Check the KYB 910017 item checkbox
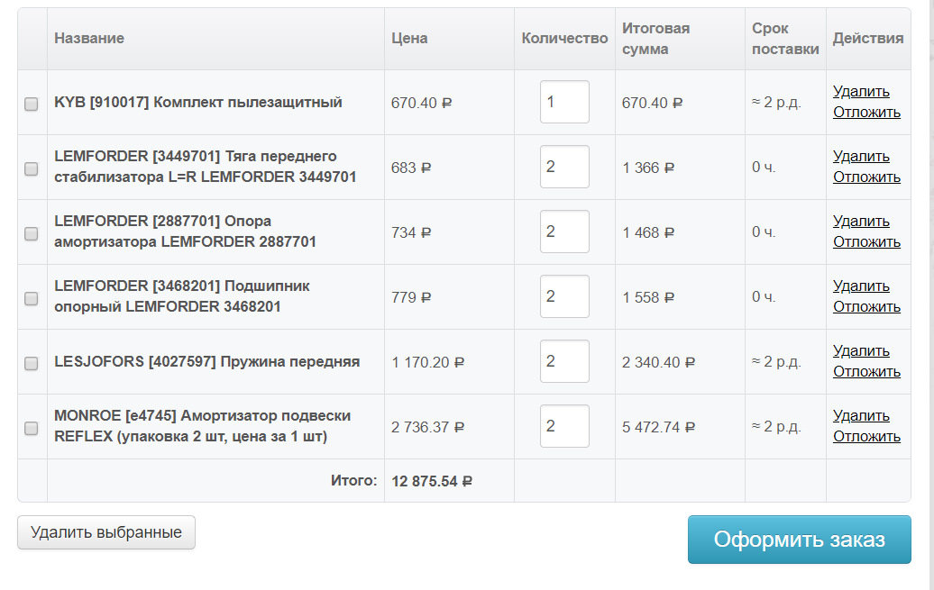 [x=31, y=104]
